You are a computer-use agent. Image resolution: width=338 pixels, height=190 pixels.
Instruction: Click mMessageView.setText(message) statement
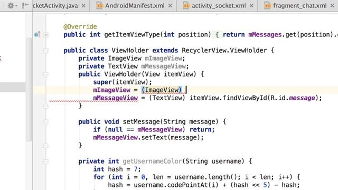(148, 137)
